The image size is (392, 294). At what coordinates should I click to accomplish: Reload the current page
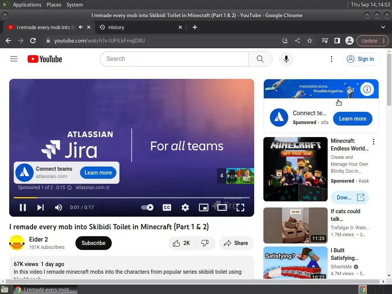tap(33, 41)
